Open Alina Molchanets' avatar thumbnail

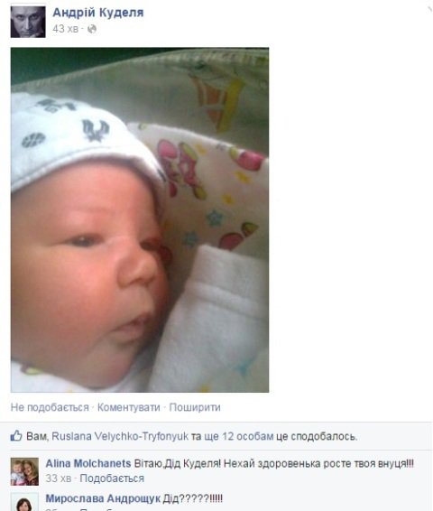(x=24, y=471)
